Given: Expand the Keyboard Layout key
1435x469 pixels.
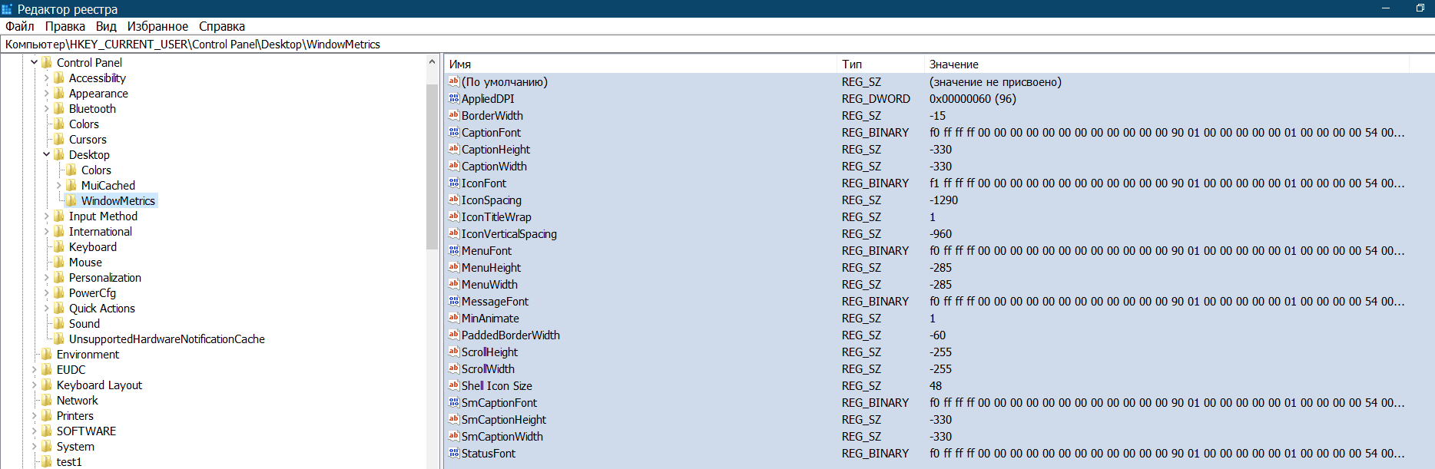Looking at the screenshot, I should click(34, 385).
